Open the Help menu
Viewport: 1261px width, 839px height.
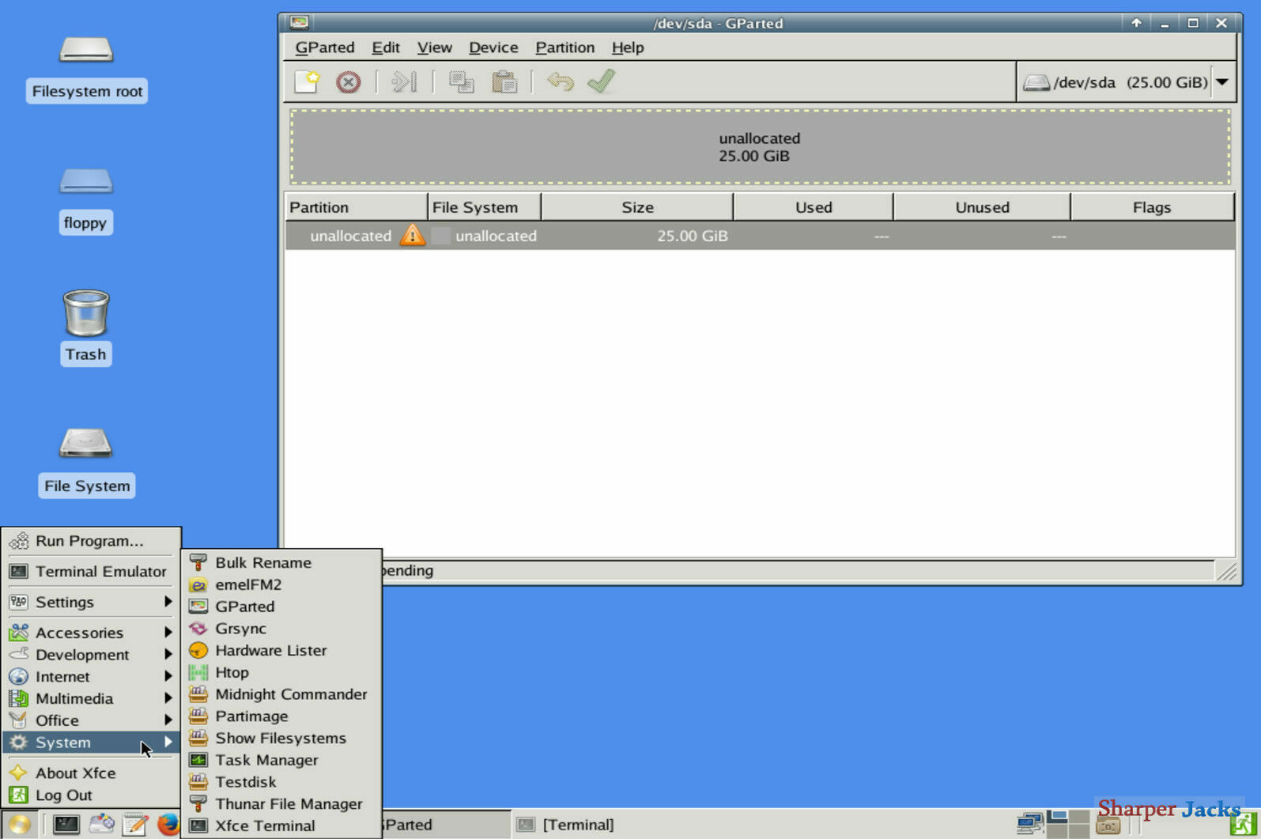tap(628, 47)
